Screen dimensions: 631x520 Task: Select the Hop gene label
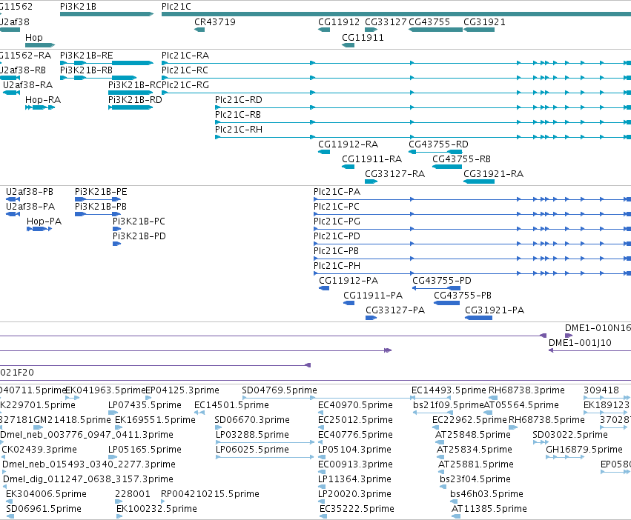(34, 37)
